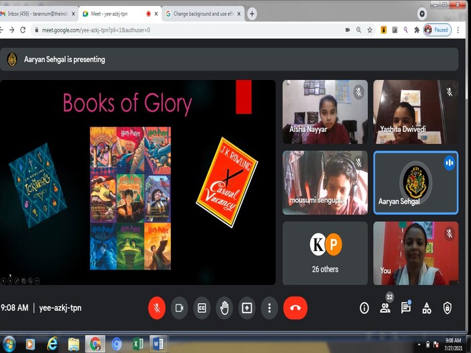Click the address bar URL field
This screenshot has height=353, width=471.
click(186, 30)
